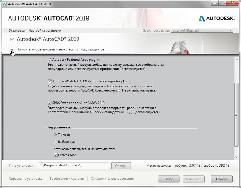Click the scrollbar down arrow

pyautogui.click(x=236, y=157)
